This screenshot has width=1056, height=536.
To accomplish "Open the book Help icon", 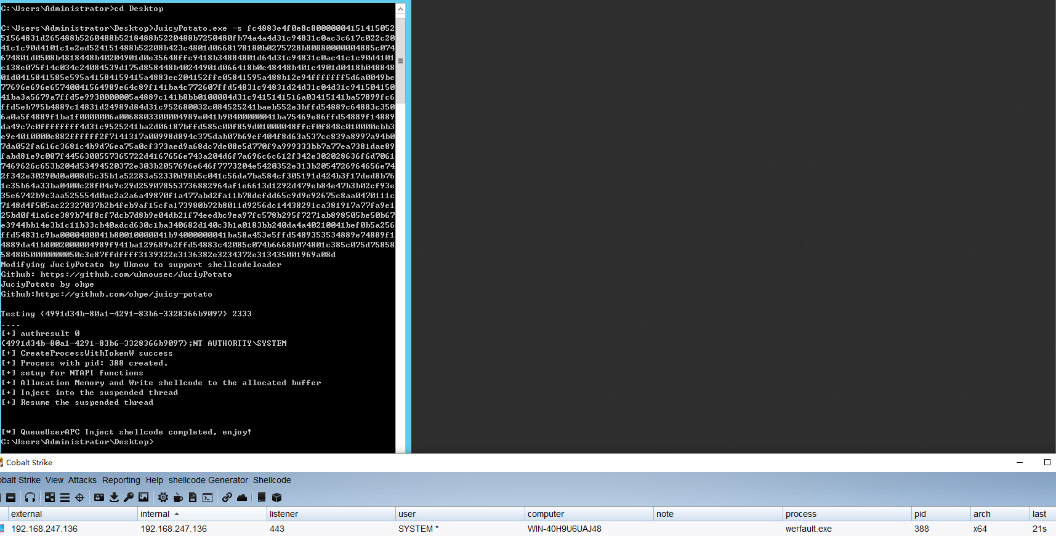I will click(262, 497).
